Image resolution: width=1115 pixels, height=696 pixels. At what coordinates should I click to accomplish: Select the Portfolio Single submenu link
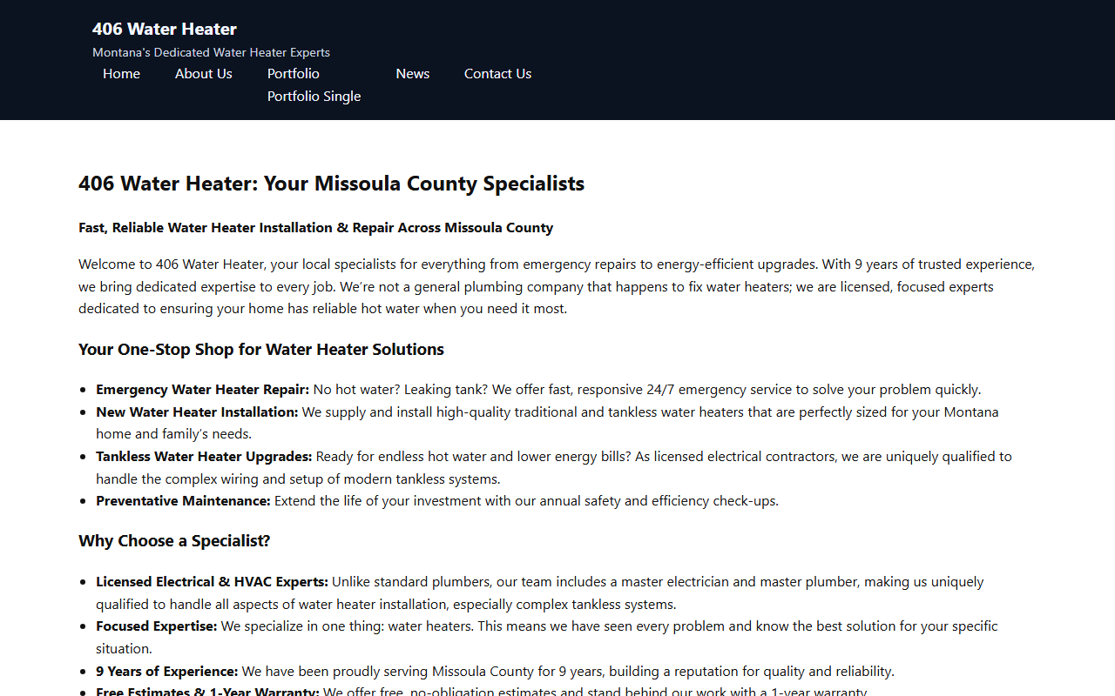[x=314, y=97]
